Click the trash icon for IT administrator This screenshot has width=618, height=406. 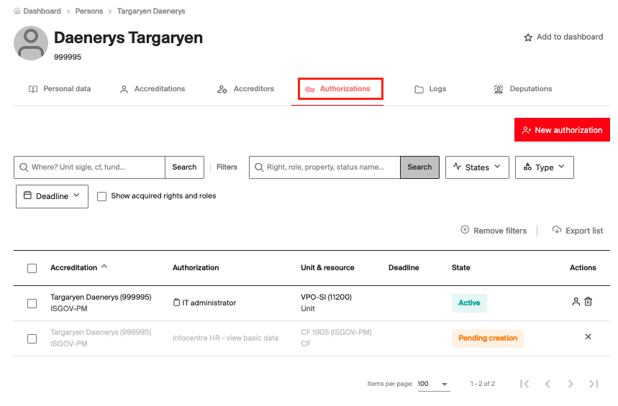(x=588, y=303)
